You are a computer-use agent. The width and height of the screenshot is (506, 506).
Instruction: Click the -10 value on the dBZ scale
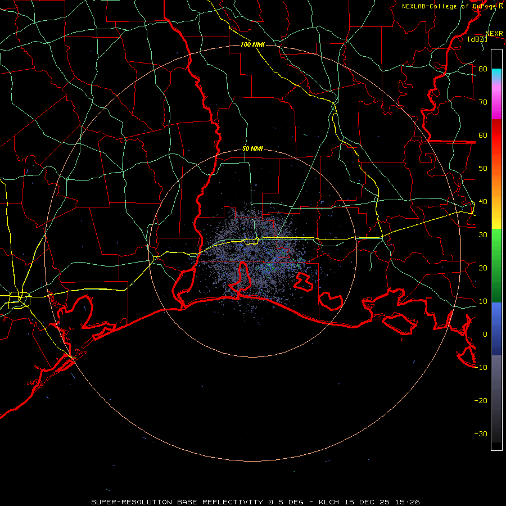click(x=481, y=368)
